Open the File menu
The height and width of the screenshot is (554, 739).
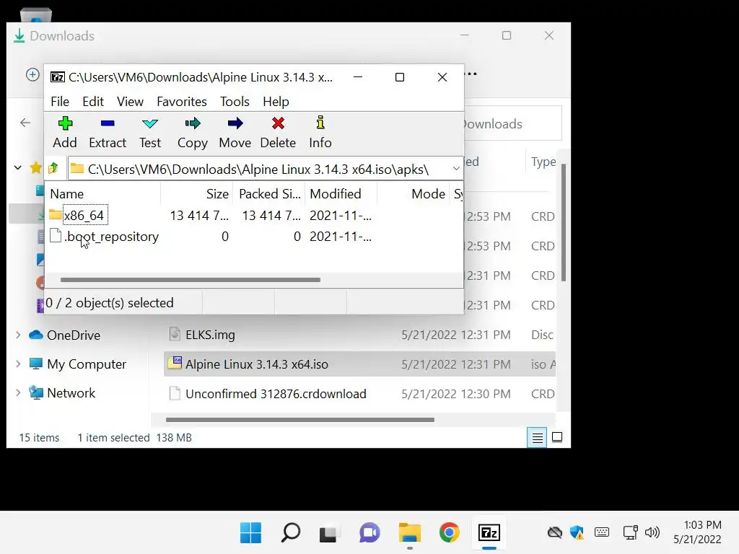(60, 102)
